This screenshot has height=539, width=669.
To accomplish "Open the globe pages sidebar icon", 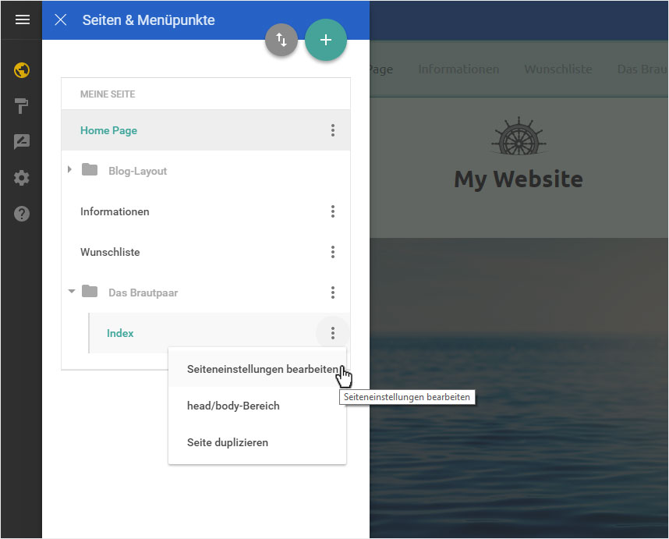I will pos(22,70).
